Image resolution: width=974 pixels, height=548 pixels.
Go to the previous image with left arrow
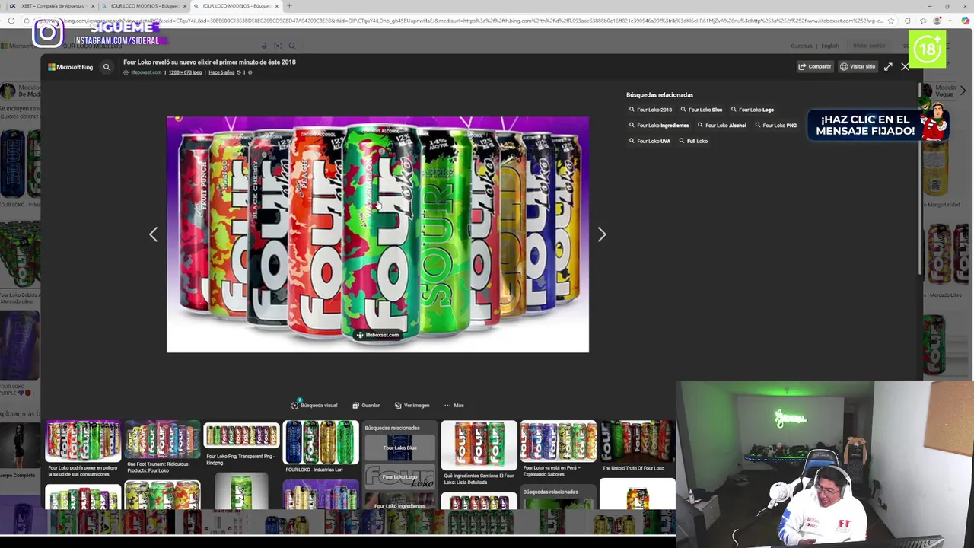(153, 234)
